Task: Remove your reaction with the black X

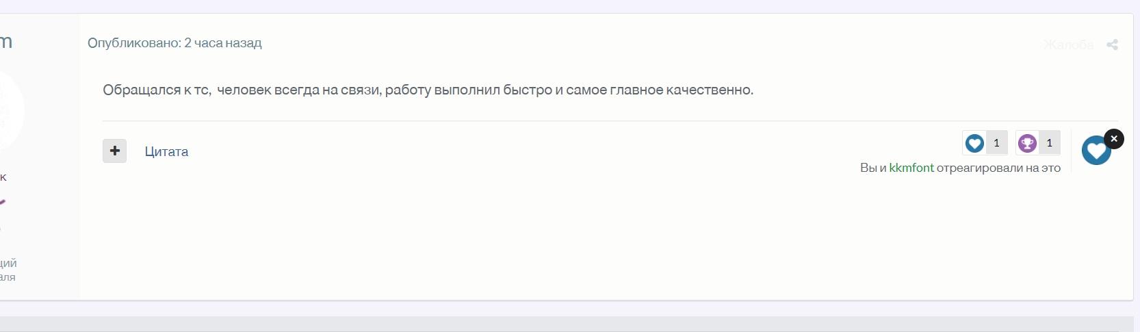Action: pyautogui.click(x=1114, y=139)
